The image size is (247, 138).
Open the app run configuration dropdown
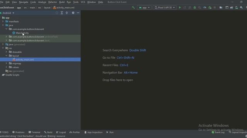(x=144, y=8)
